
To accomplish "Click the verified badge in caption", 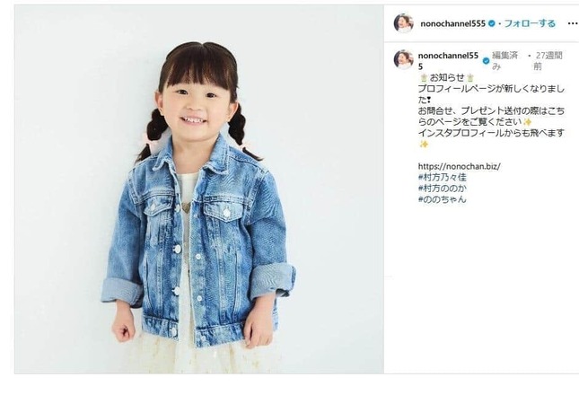I will 487,61.
